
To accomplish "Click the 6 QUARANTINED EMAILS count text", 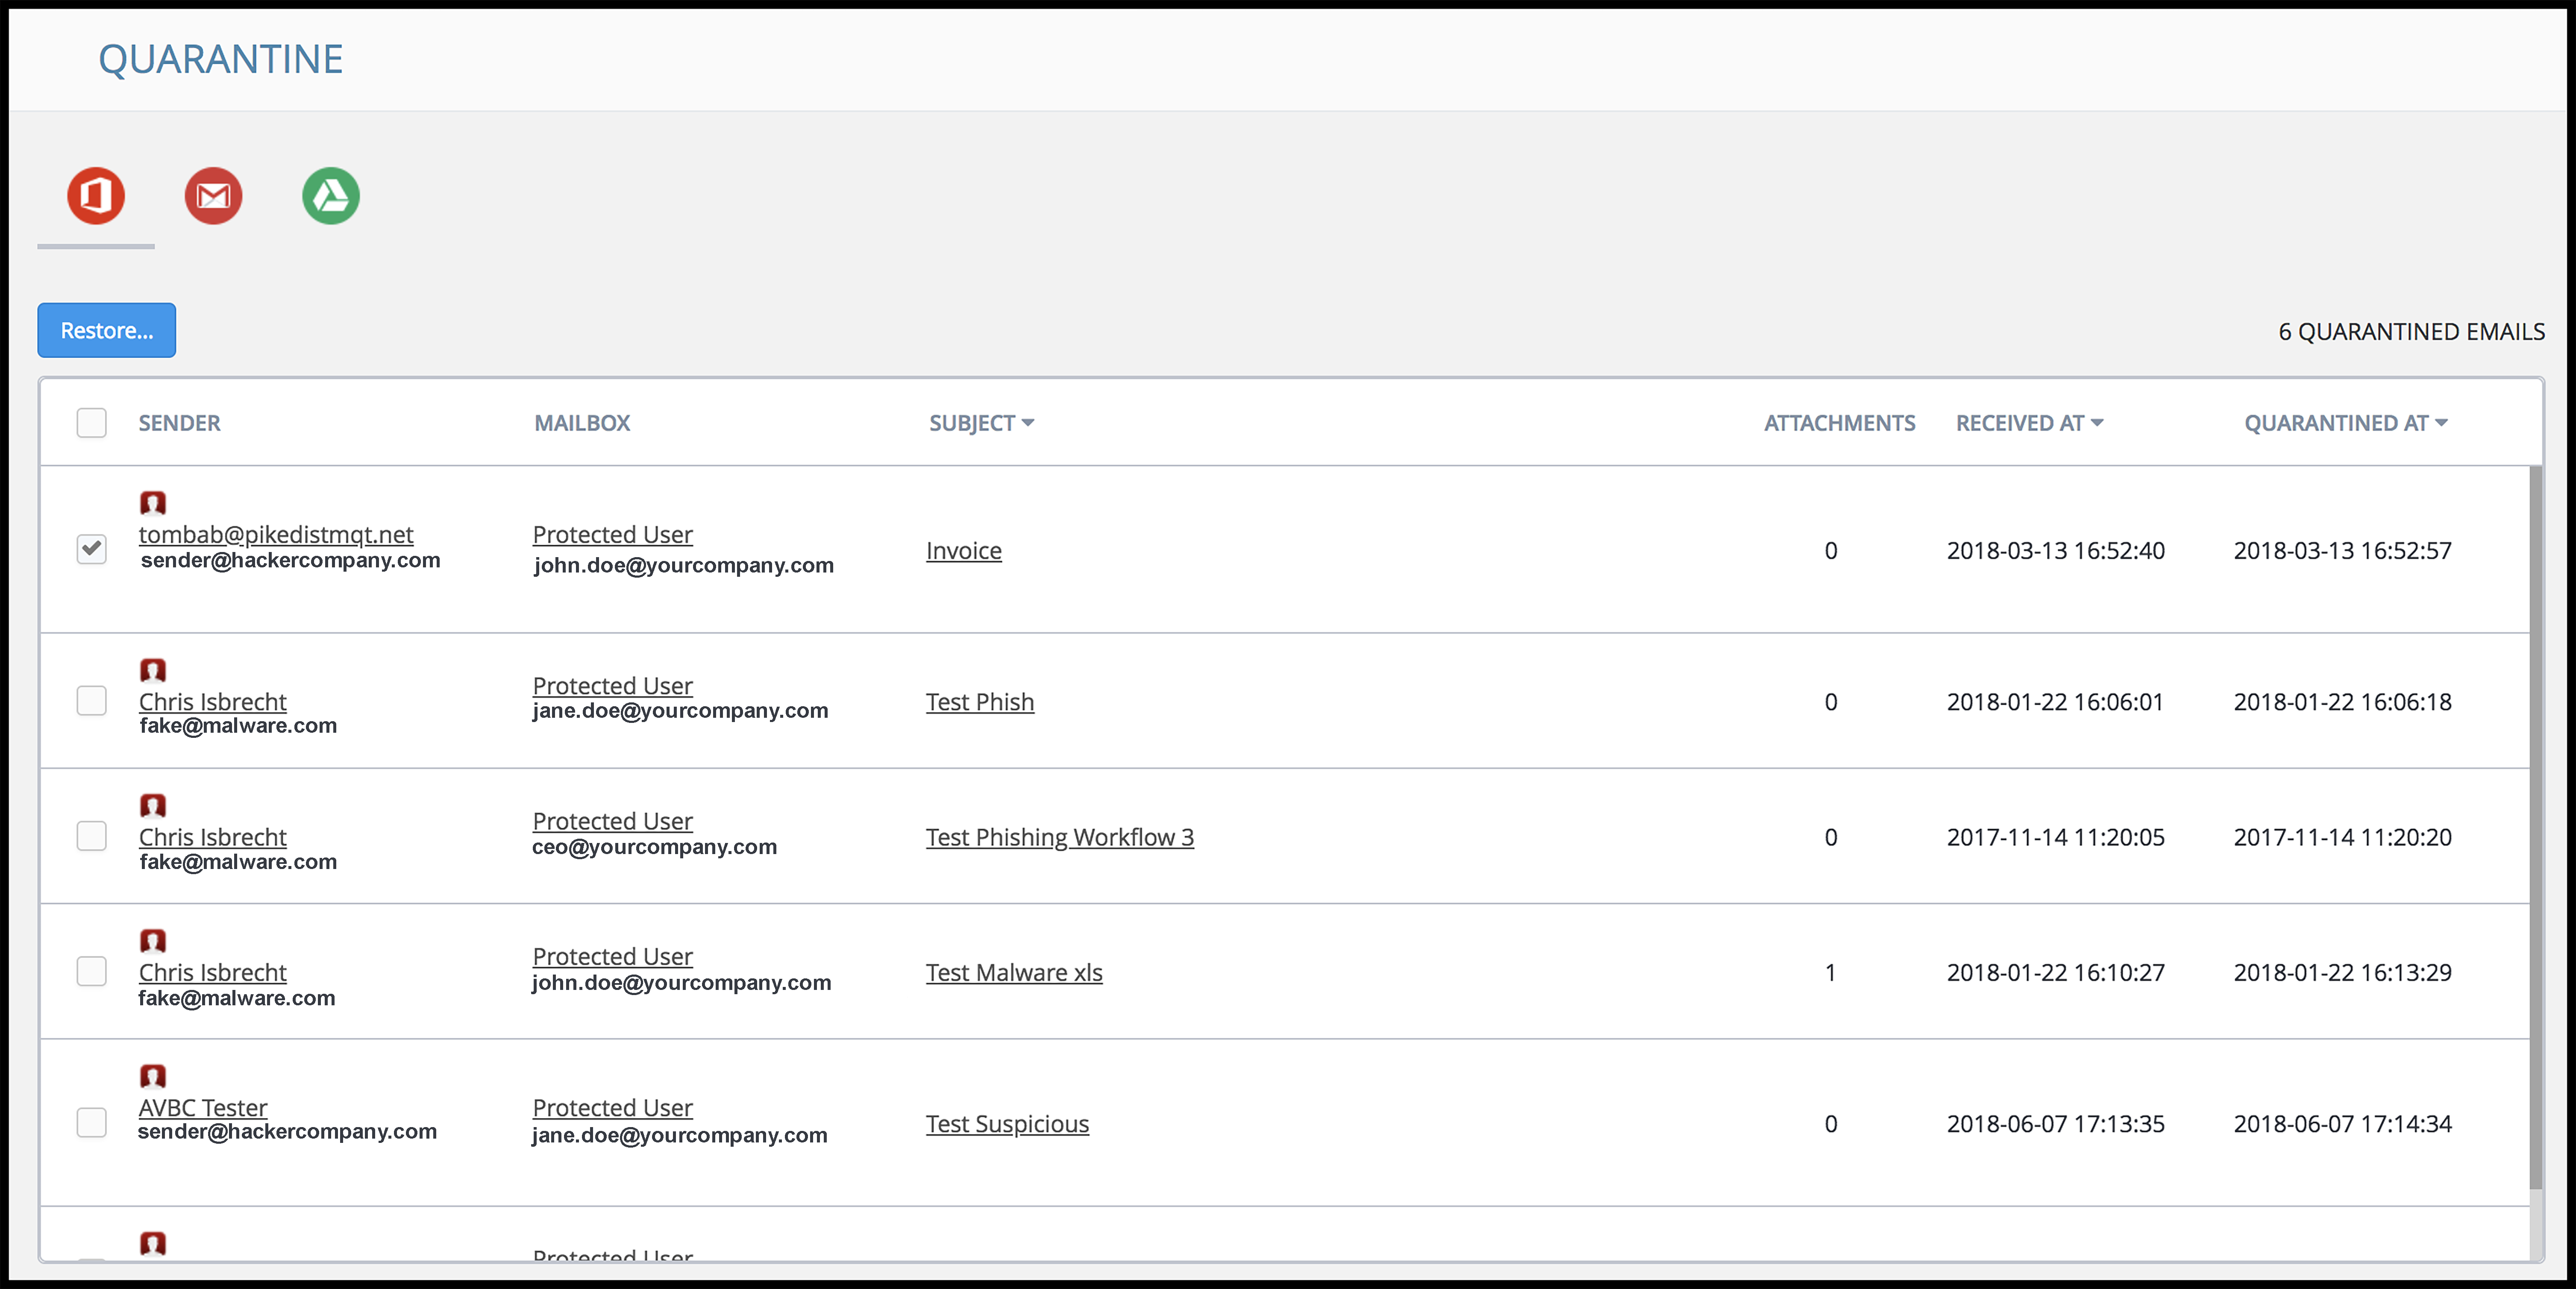I will point(2411,331).
